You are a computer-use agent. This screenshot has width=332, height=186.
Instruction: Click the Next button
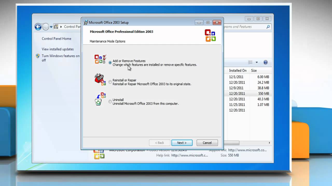point(182,143)
